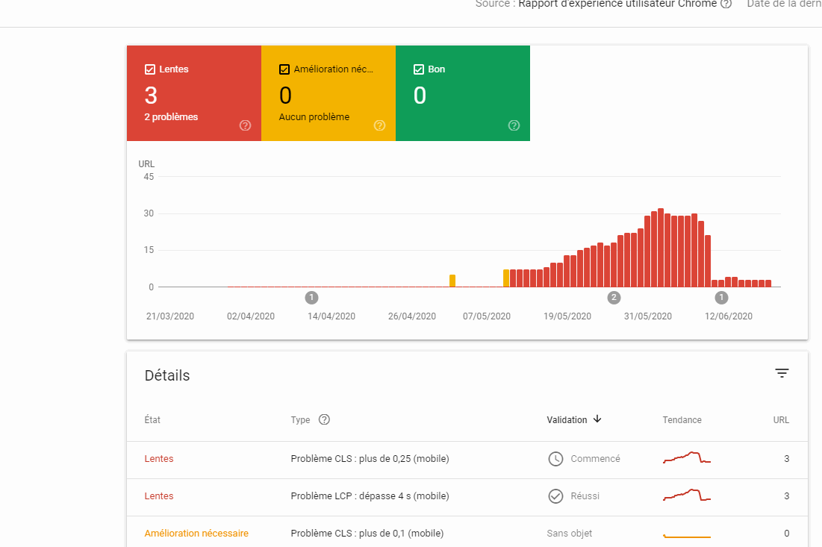Expand the numbered marker 1 near 12/06/2020
The width and height of the screenshot is (822, 547).
point(721,297)
